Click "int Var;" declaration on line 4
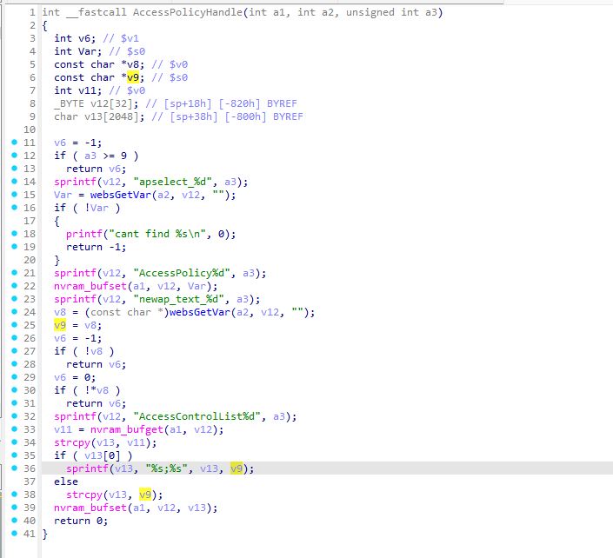This screenshot has width=613, height=558. click(77, 51)
